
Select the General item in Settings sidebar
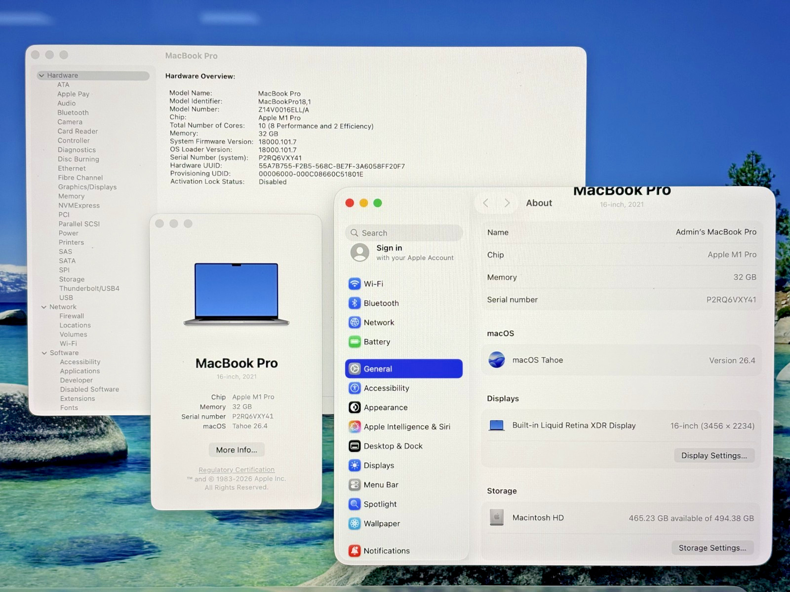[403, 369]
